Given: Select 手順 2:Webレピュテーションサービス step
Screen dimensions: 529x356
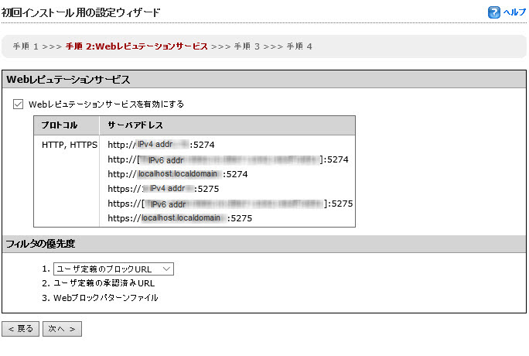Looking at the screenshot, I should pos(137,46).
